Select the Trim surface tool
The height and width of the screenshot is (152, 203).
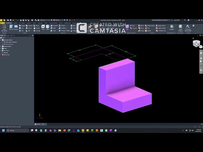click(147, 28)
